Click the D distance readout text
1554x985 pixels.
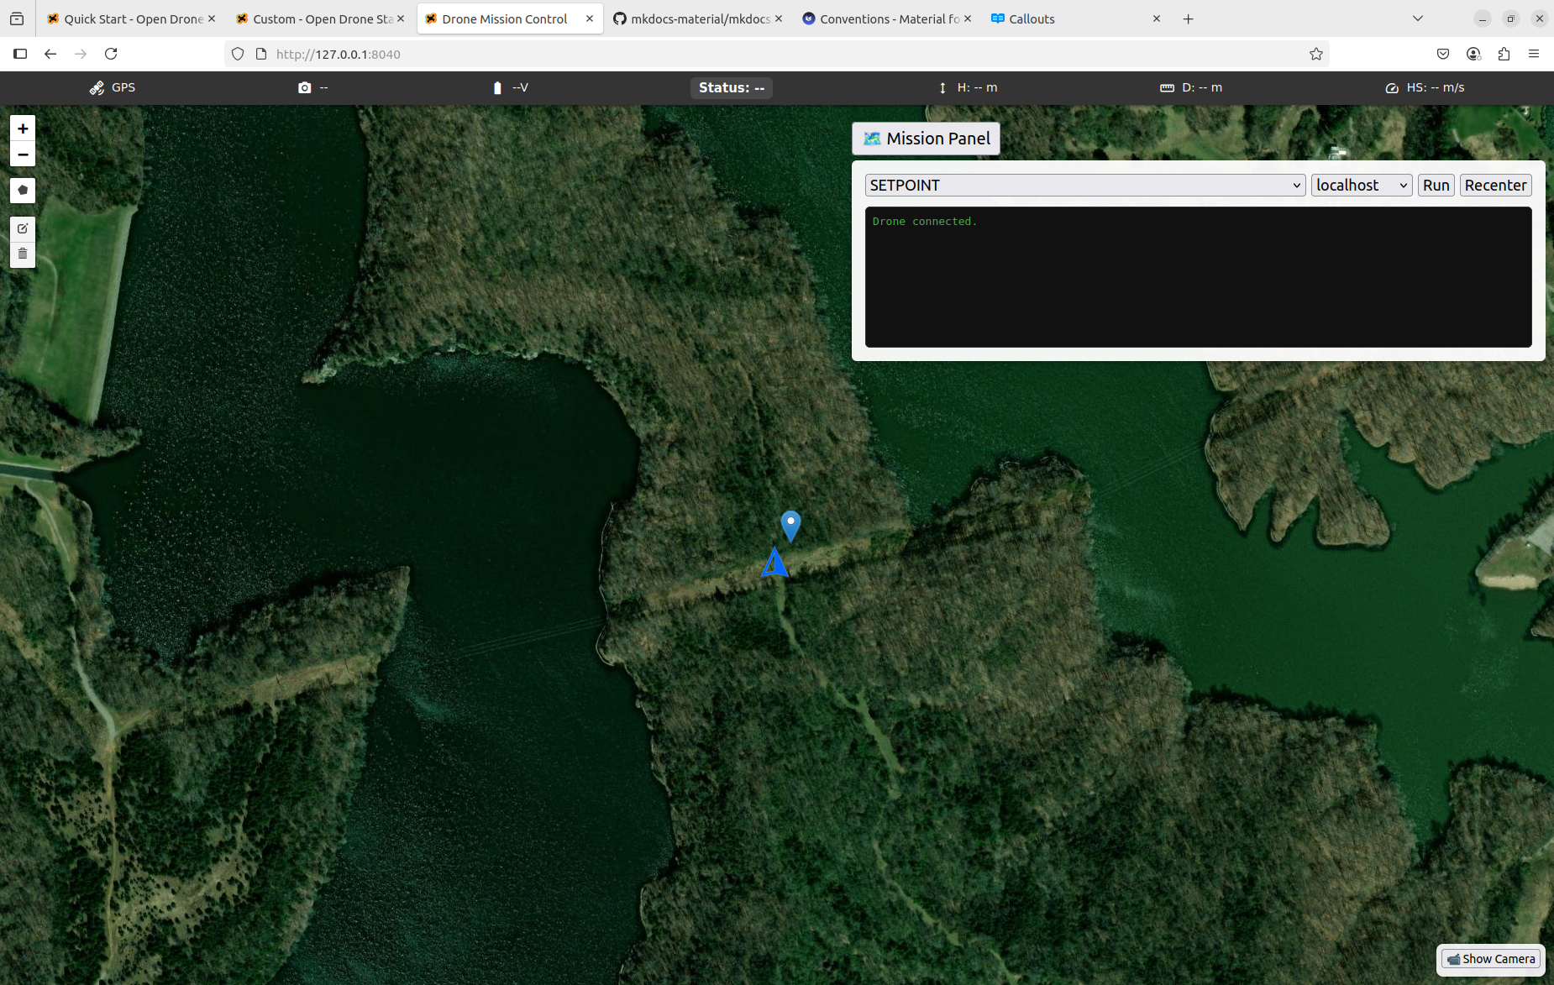tap(1202, 87)
